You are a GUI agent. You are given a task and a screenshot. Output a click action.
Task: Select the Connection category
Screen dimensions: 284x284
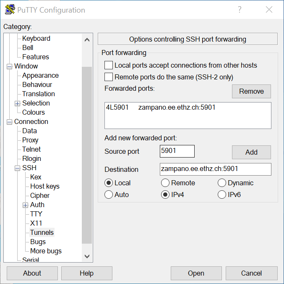31,122
